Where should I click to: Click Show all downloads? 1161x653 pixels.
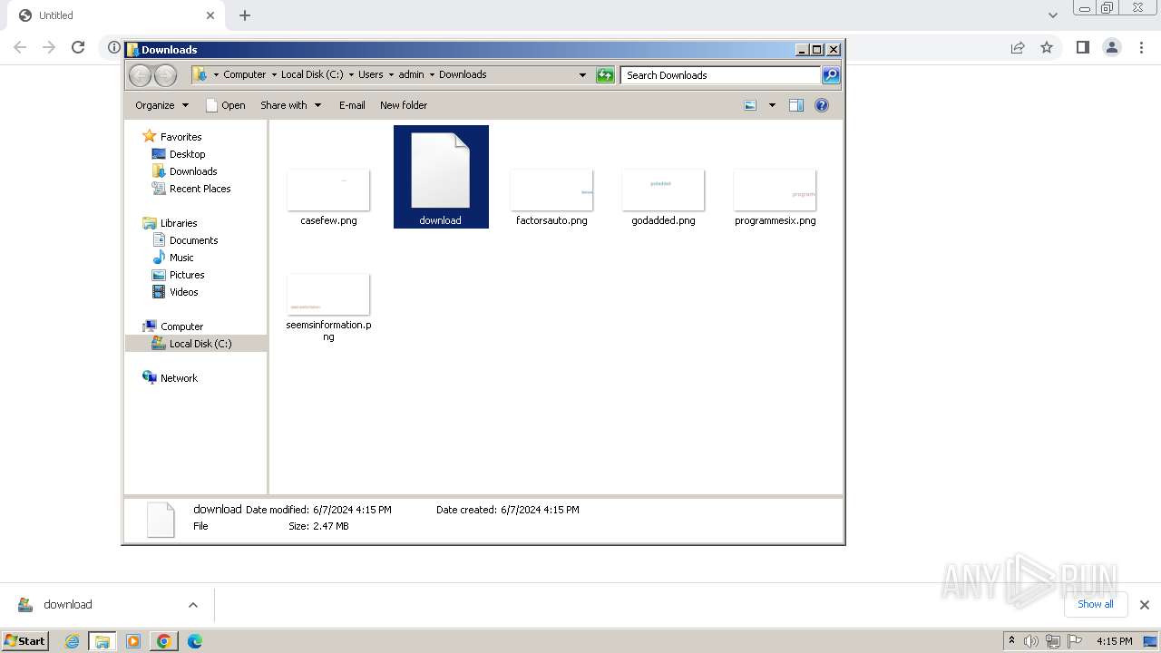coord(1096,604)
